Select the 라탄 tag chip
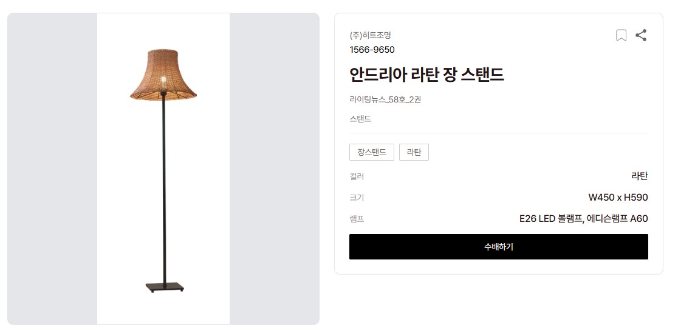Image resolution: width=678 pixels, height=331 pixels. click(414, 152)
